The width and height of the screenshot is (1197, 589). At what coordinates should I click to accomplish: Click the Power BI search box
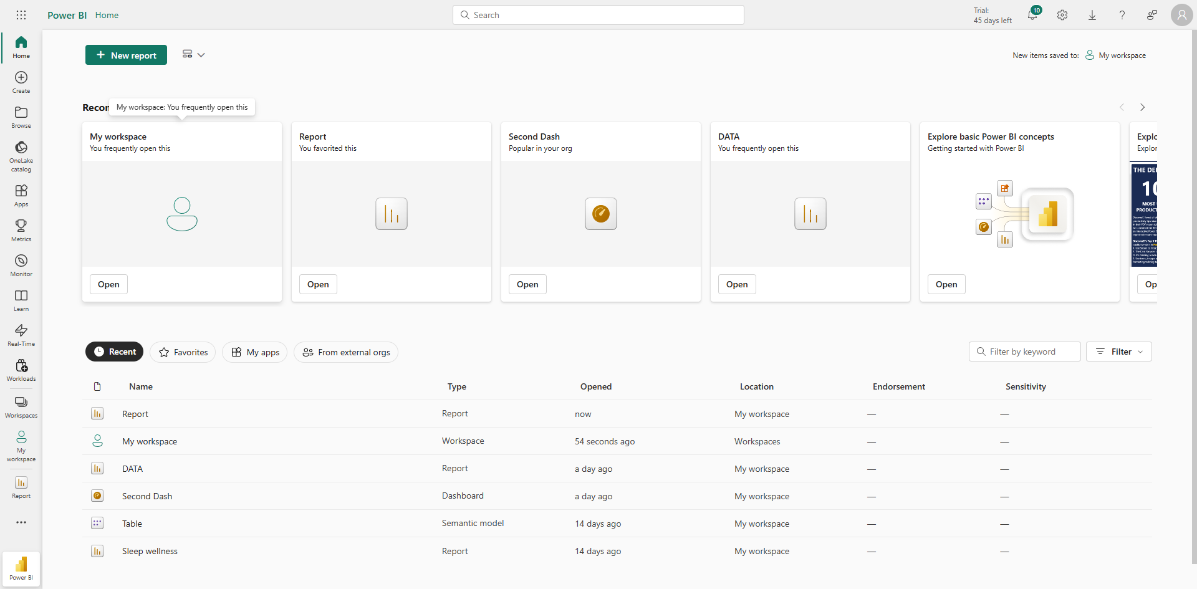(598, 15)
